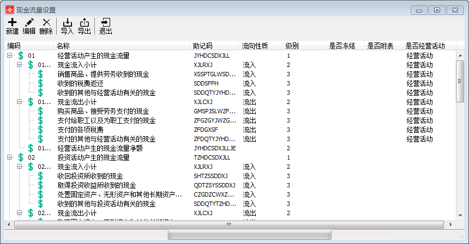Click the 助记码 column header
This screenshot has width=469, height=244.
[214, 46]
